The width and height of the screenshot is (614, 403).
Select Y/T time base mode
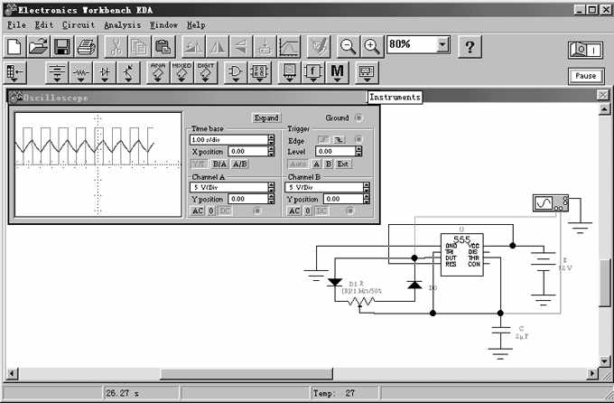tap(199, 164)
